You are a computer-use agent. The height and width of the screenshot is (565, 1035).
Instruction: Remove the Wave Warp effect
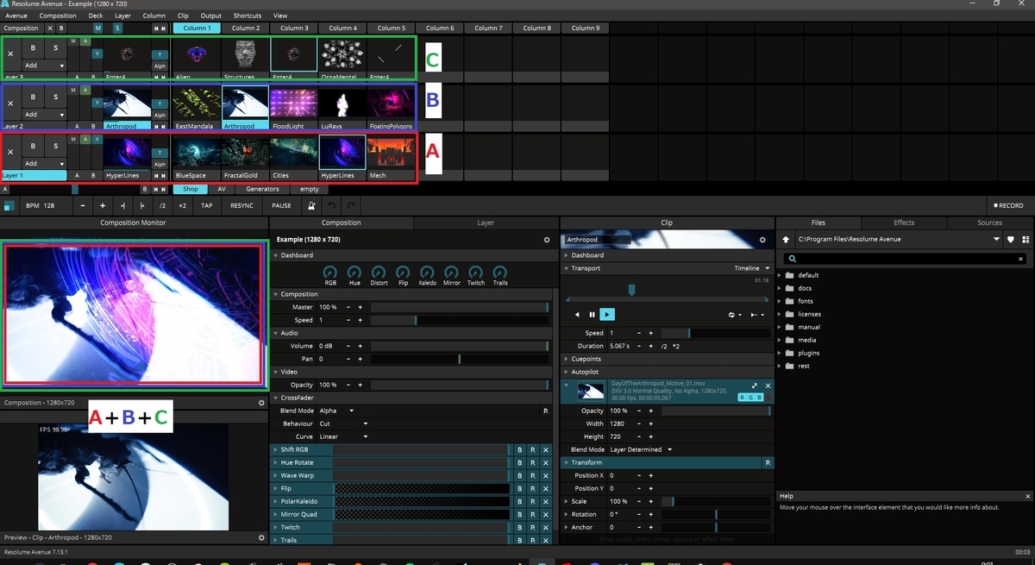546,475
